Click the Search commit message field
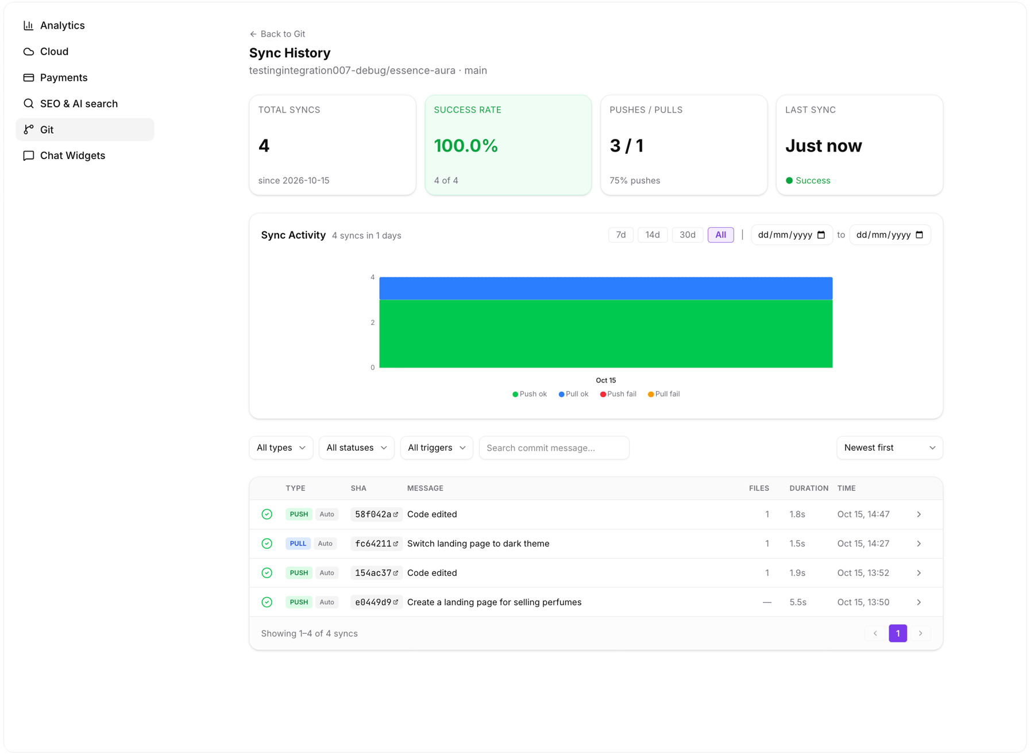This screenshot has width=1034, height=755. tap(554, 448)
